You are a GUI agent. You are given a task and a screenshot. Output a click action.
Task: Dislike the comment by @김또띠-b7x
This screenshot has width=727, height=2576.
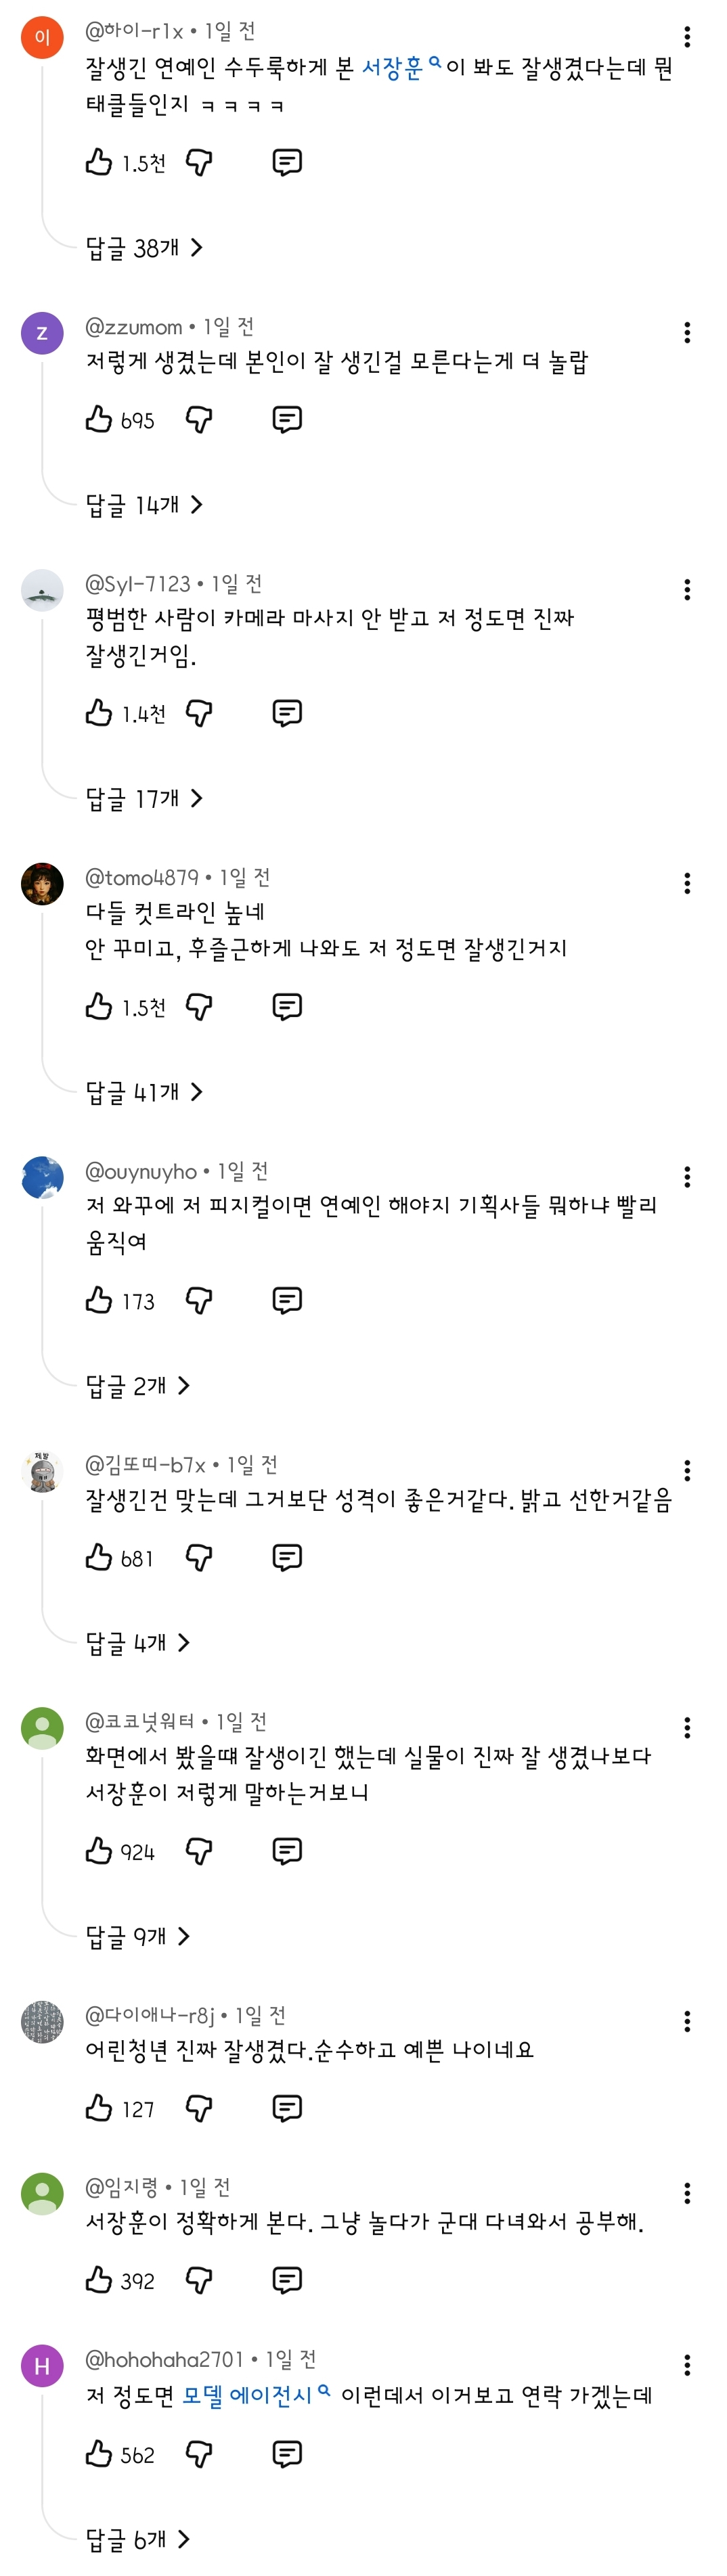coord(199,1557)
